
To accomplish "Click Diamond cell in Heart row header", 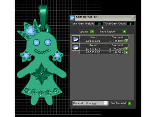I will tap(117, 37).
